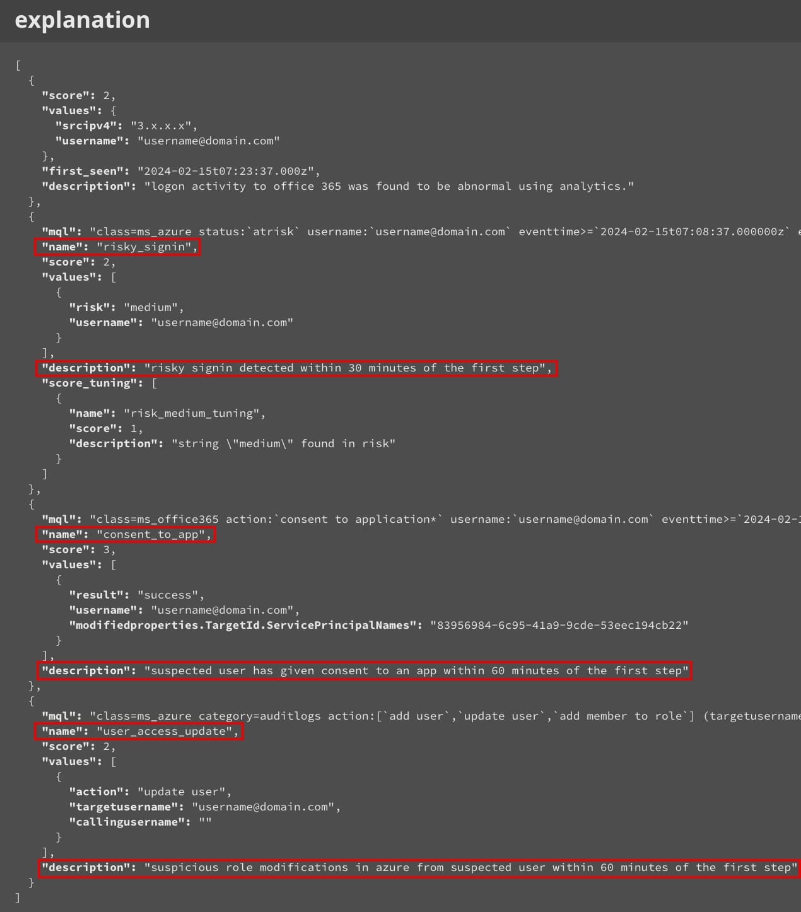
Task: Click the ms_office365 consent mql query line
Action: point(421,519)
